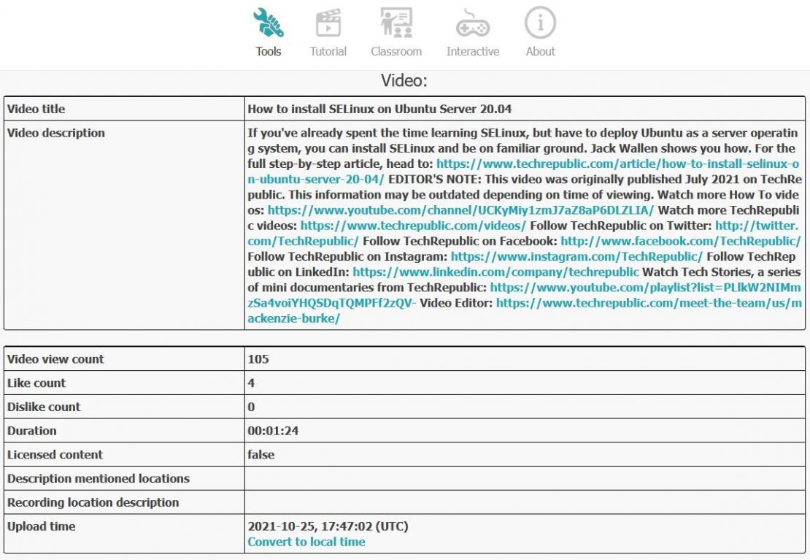Select the Tools wrench icon
Image resolution: width=810 pixels, height=560 pixels.
coord(268,23)
